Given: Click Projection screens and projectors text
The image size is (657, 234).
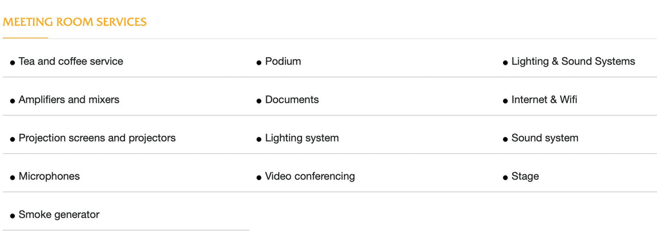Looking at the screenshot, I should [98, 138].
